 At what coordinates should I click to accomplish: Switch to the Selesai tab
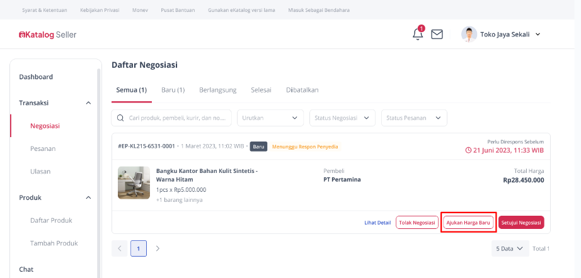click(261, 90)
